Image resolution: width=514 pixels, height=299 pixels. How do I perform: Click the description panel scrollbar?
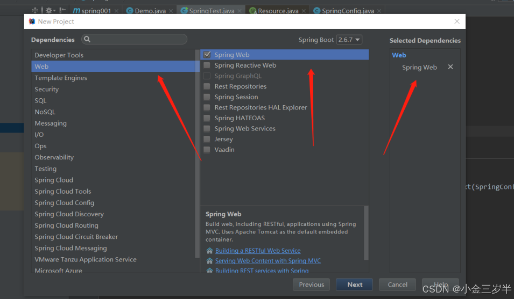point(366,232)
